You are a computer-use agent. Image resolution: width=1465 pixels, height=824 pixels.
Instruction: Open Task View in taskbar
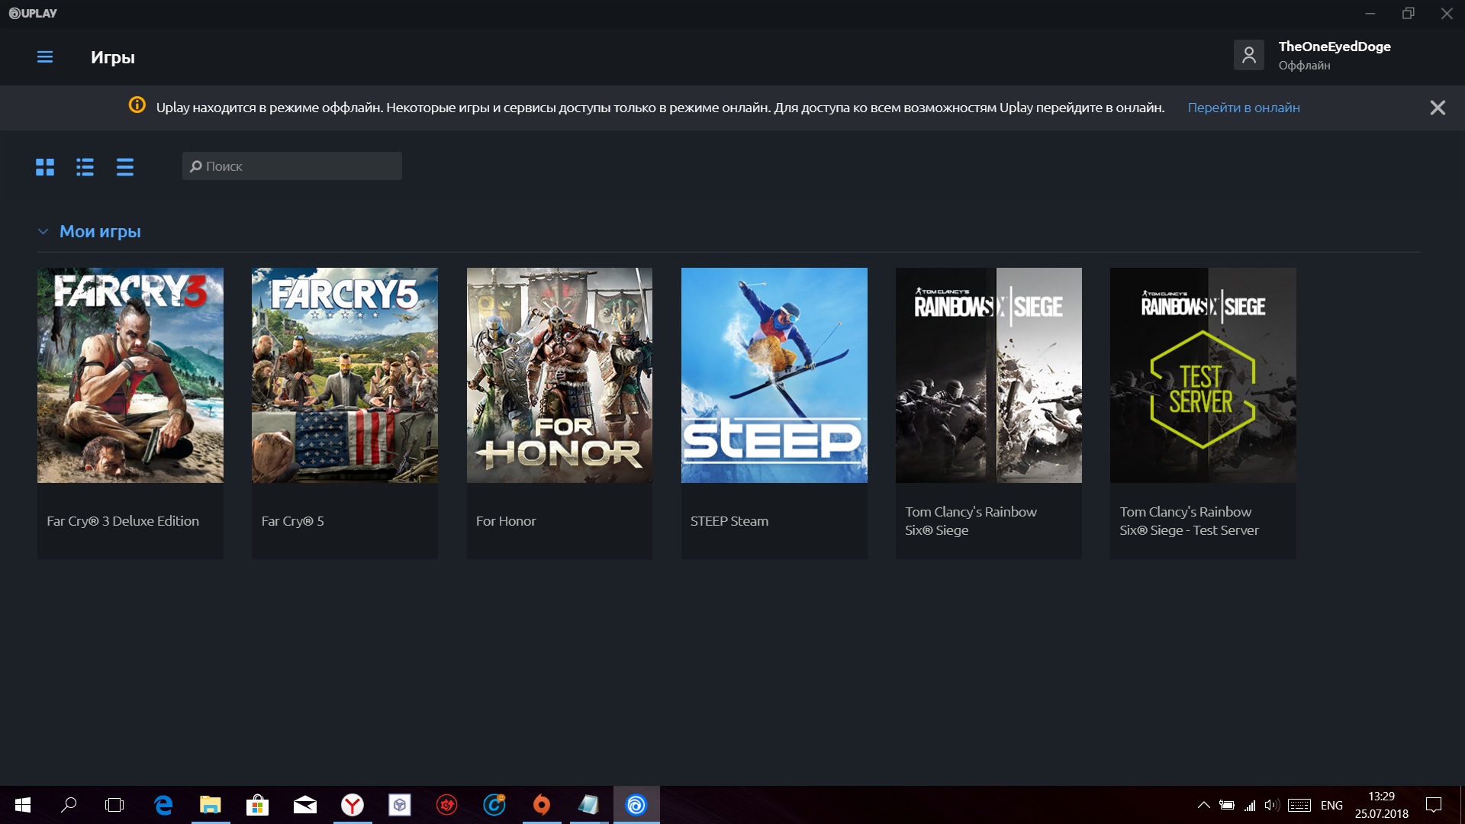pos(114,805)
